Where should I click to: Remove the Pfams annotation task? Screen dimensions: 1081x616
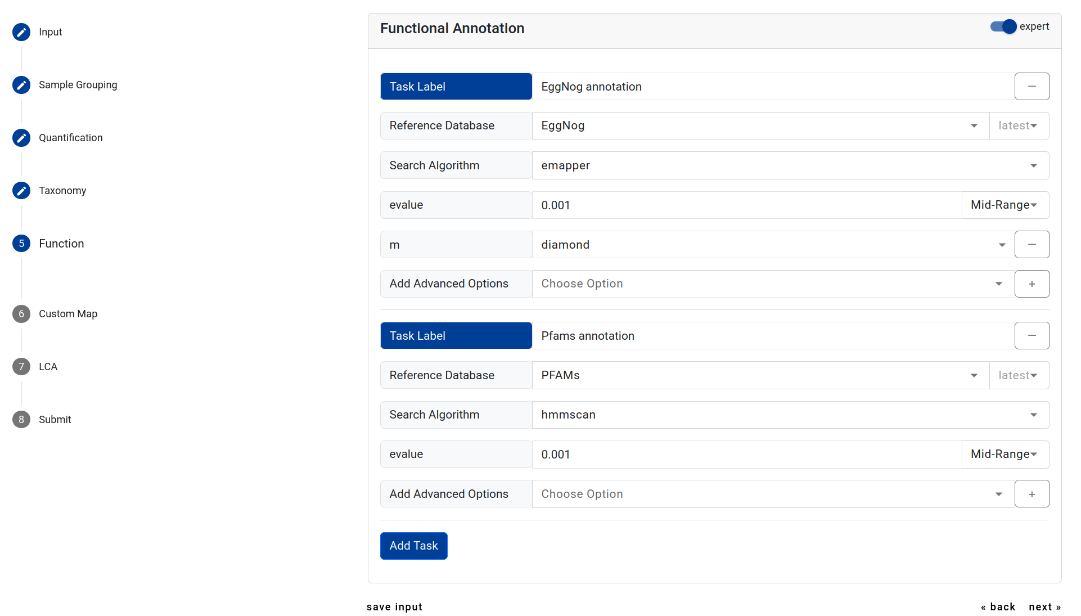click(x=1032, y=336)
